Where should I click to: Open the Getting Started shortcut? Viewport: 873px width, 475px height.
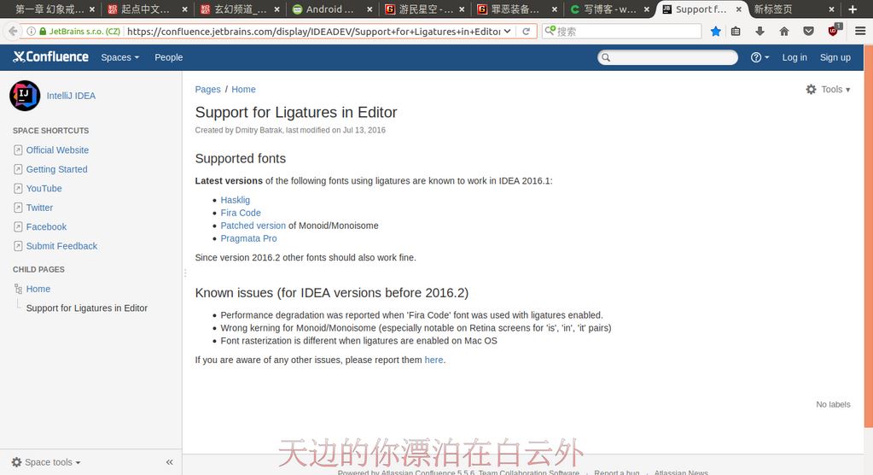pyautogui.click(x=57, y=169)
